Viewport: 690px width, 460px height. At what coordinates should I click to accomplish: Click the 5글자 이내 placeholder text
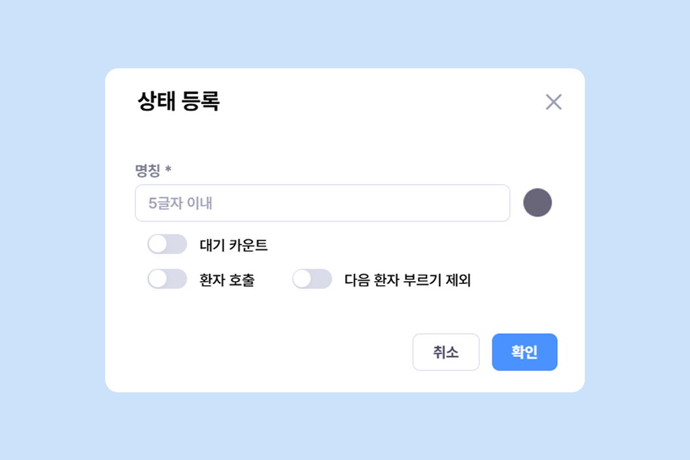(x=180, y=203)
